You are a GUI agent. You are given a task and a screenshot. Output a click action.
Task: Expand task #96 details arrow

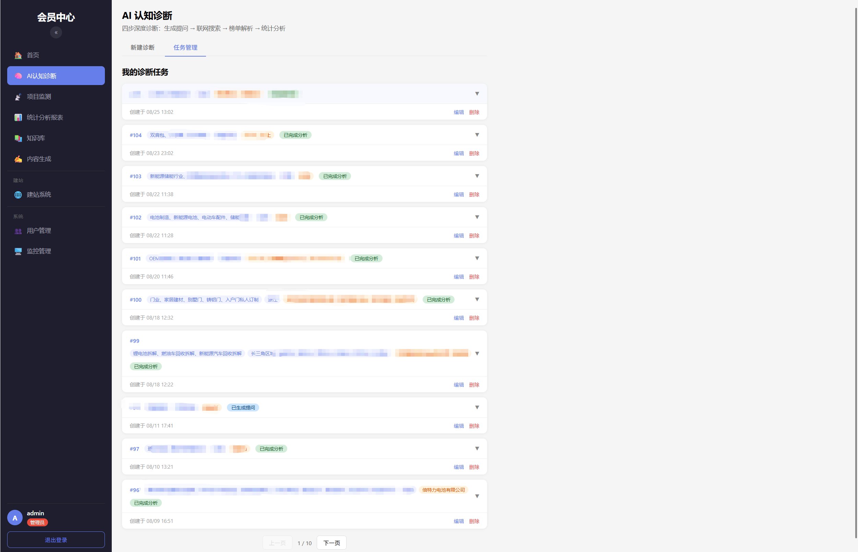tap(477, 496)
